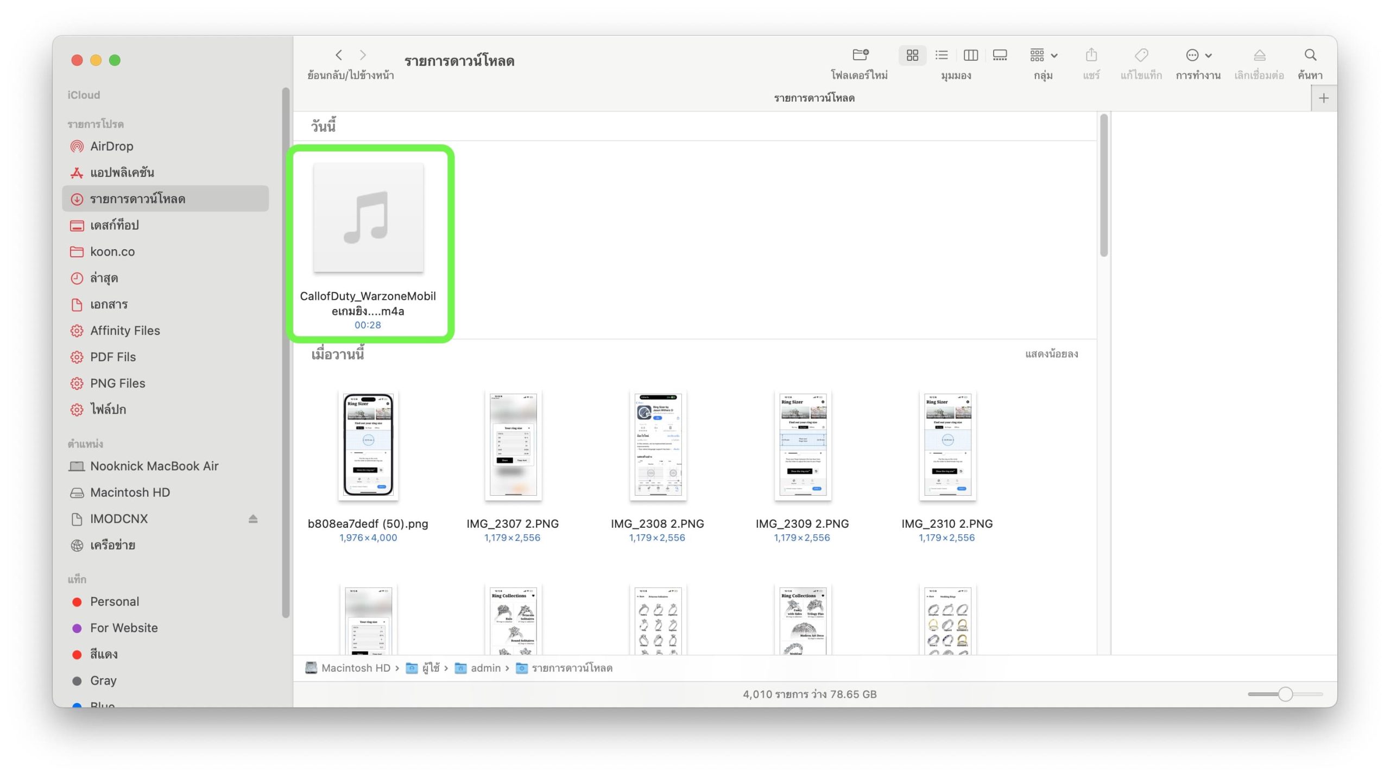
Task: Select the CallofDuty m4a audio file
Action: click(x=368, y=218)
